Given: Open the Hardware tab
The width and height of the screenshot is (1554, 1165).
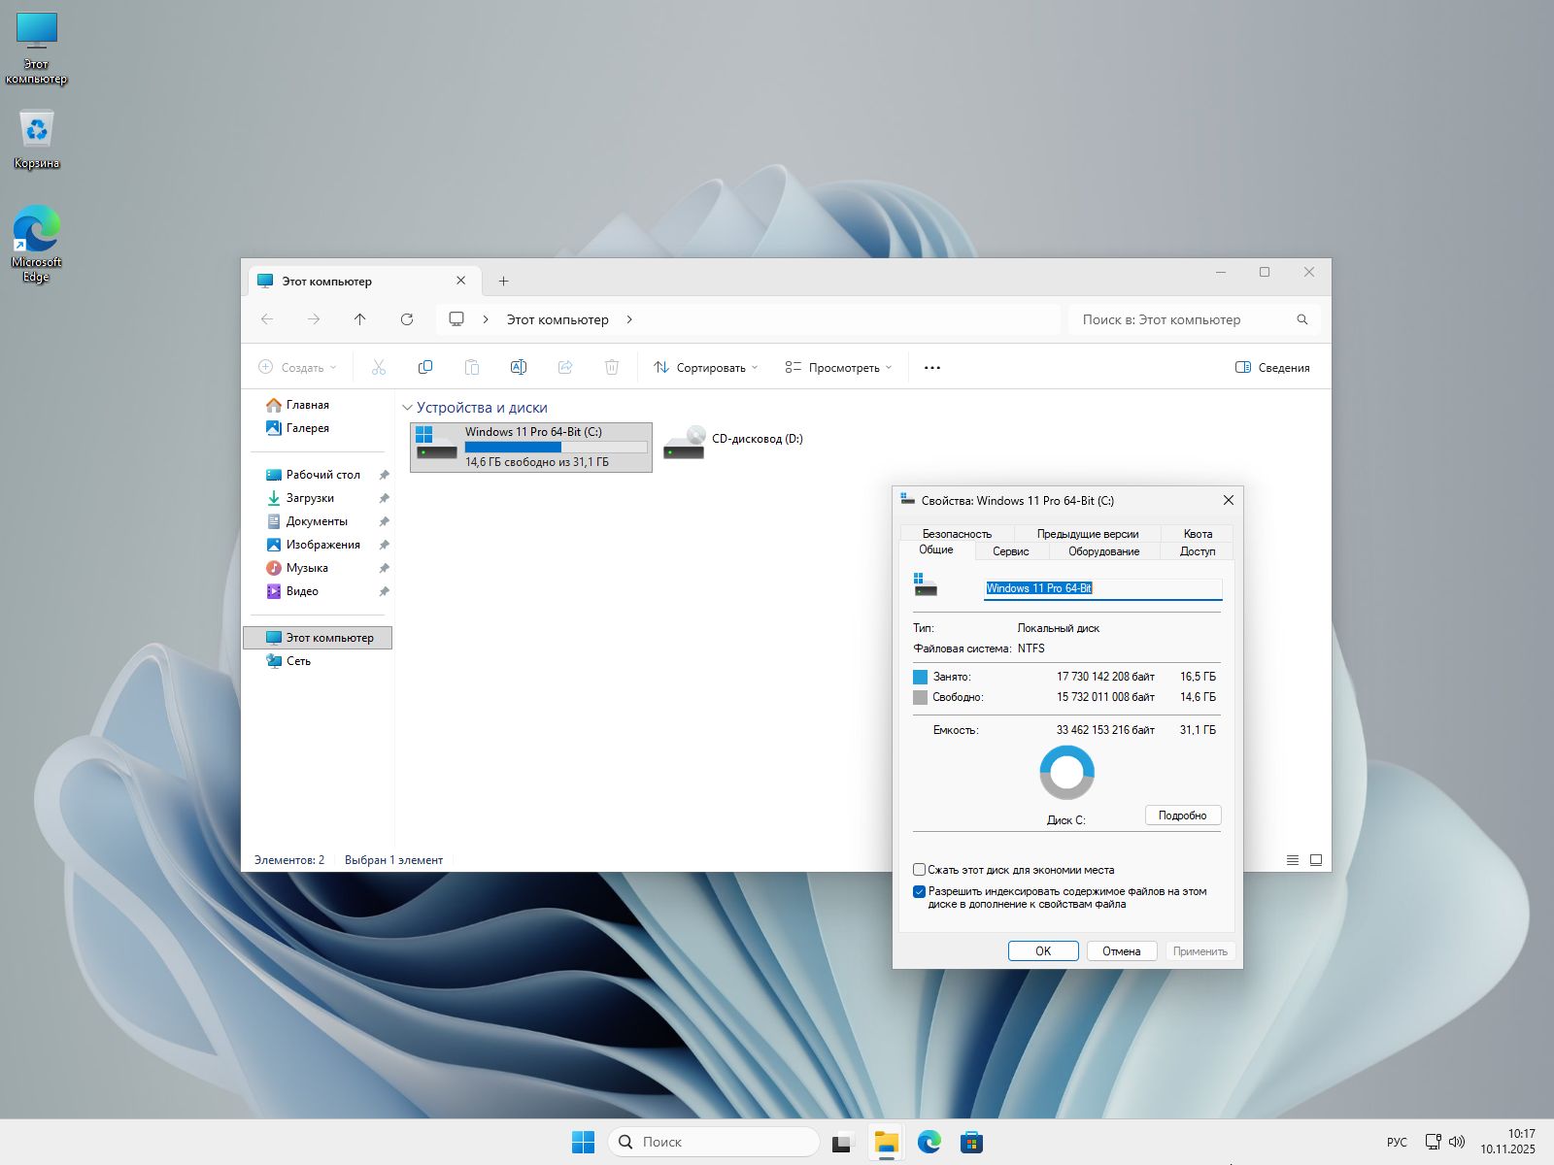Looking at the screenshot, I should (1103, 550).
